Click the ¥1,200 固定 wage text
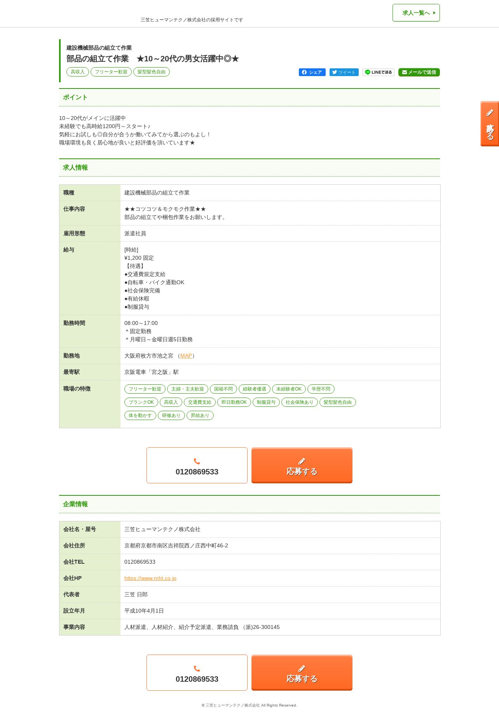 [x=139, y=258]
